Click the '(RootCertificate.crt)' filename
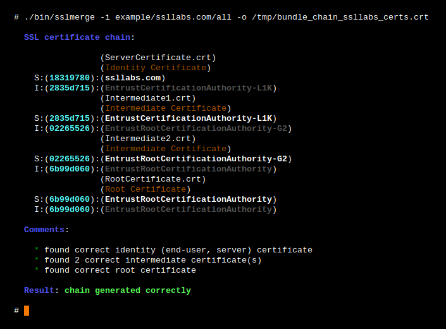 tap(153, 179)
